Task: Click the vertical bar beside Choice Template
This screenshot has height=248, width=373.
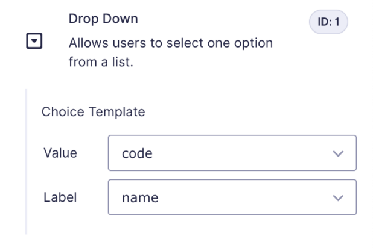Action: pos(27,162)
